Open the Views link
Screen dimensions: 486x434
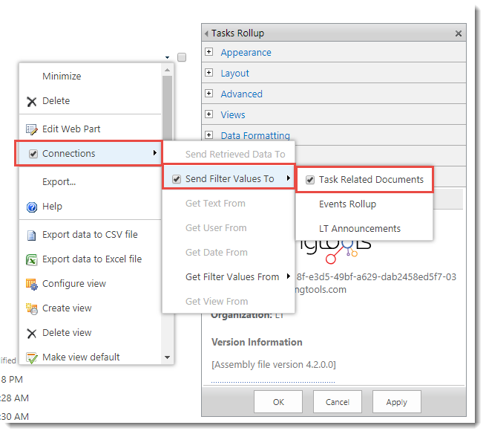(x=233, y=115)
